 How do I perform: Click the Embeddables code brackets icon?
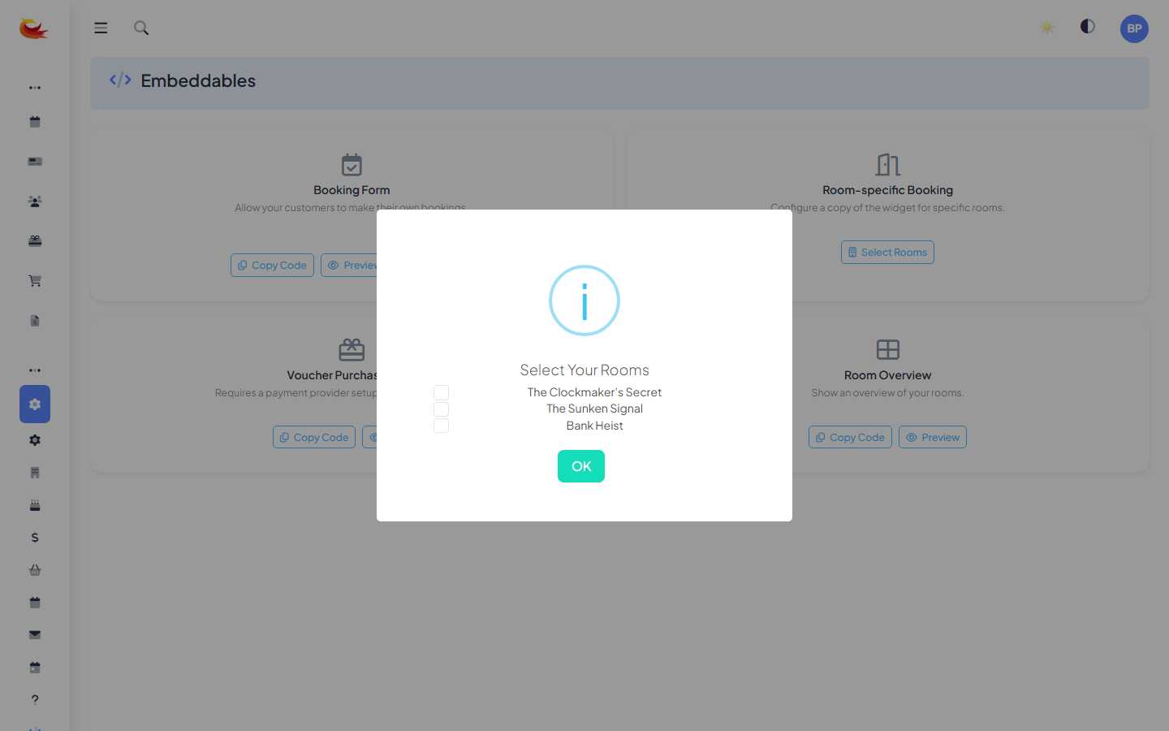tap(120, 80)
